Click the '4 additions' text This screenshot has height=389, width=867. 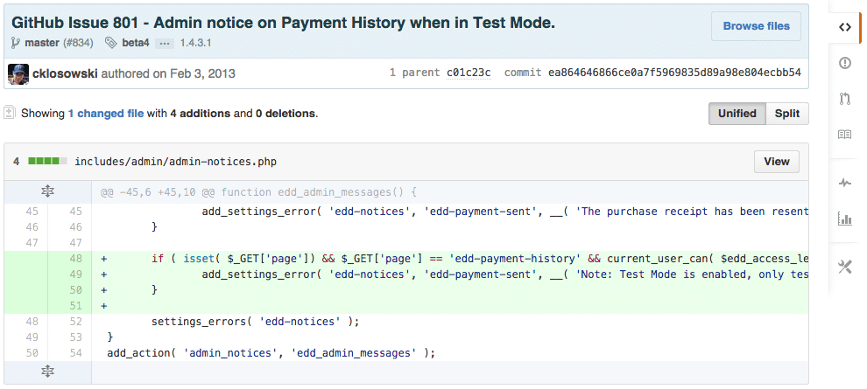click(x=201, y=114)
